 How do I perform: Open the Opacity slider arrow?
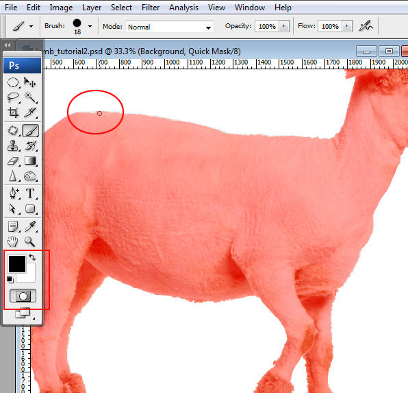(284, 26)
